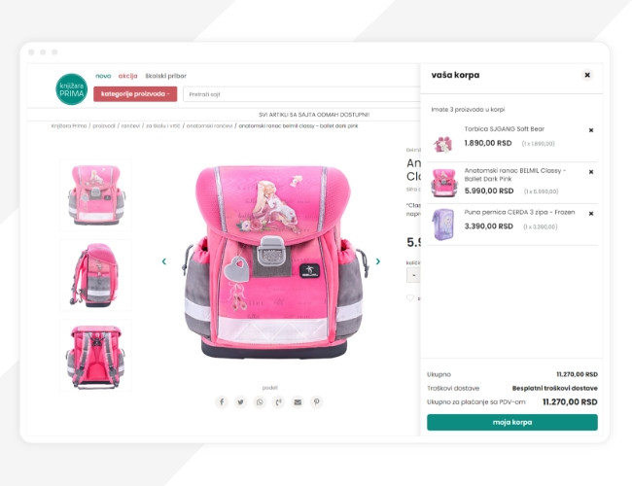Show next product image with right arrow

377,261
